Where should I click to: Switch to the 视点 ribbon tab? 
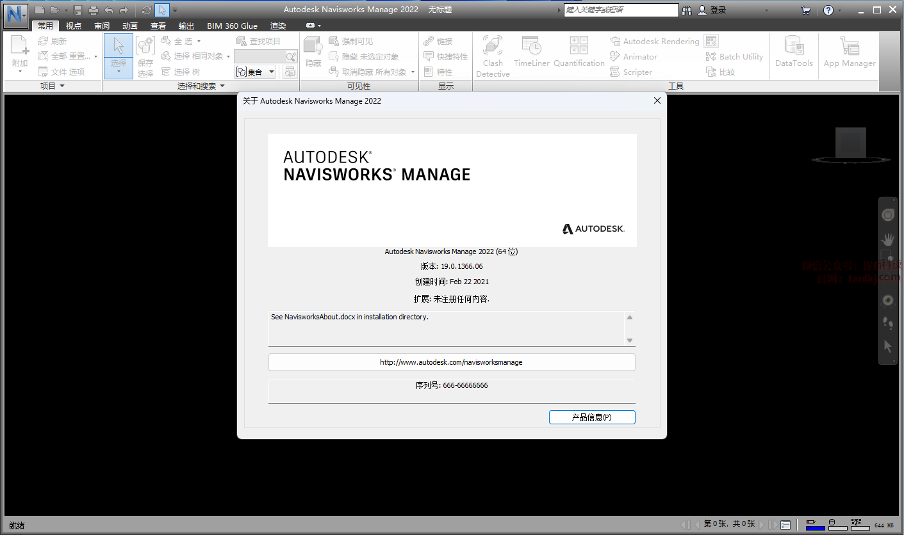pyautogui.click(x=74, y=26)
